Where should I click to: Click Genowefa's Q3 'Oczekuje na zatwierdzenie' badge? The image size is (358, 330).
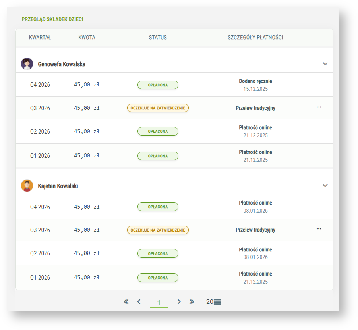[x=158, y=108]
